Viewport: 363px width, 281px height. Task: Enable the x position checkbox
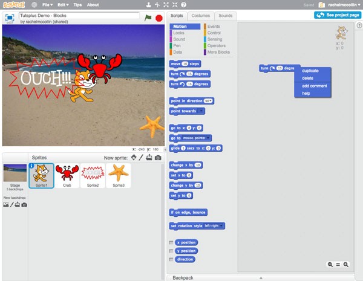pos(171,242)
